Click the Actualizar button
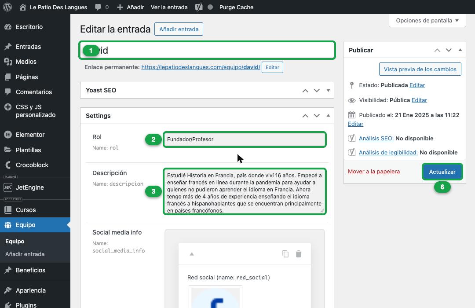This screenshot has height=308, width=475. (x=442, y=172)
